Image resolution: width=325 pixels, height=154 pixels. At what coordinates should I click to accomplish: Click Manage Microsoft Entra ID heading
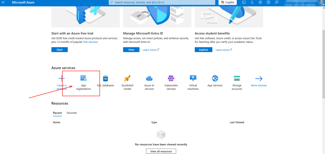pos(144,33)
